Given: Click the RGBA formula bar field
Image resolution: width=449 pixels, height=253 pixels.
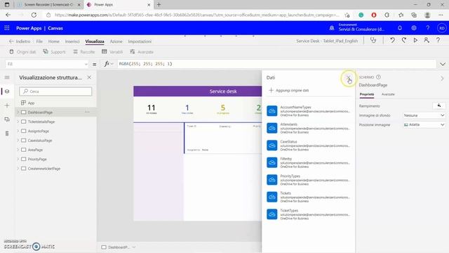Looking at the screenshot, I should [x=276, y=64].
